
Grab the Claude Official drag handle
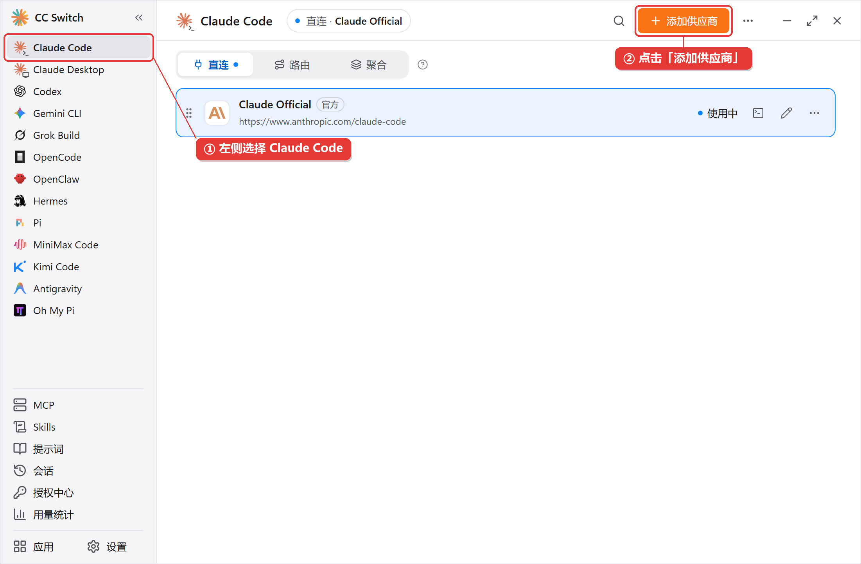click(189, 113)
